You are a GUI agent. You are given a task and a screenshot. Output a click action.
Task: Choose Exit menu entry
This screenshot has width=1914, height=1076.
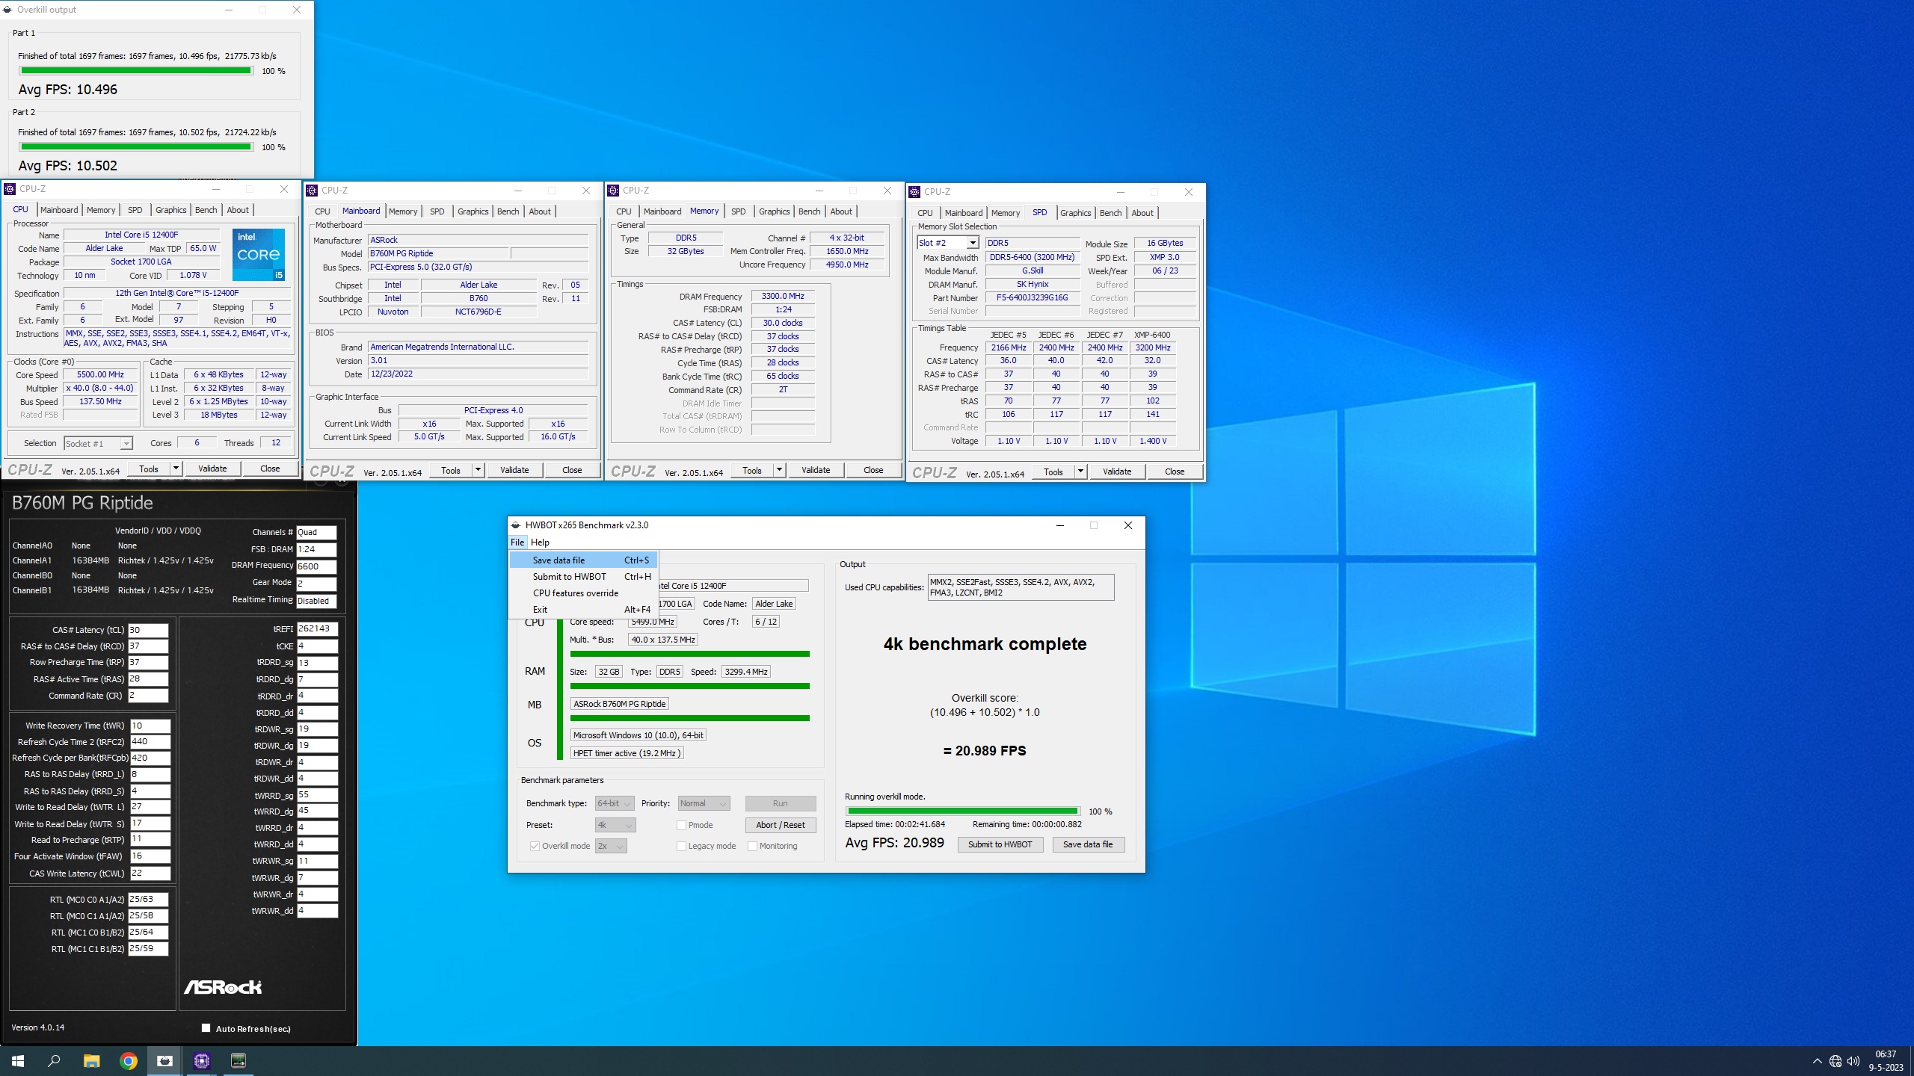tap(583, 610)
